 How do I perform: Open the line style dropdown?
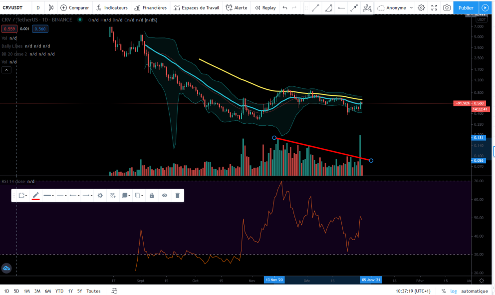[x=61, y=196]
